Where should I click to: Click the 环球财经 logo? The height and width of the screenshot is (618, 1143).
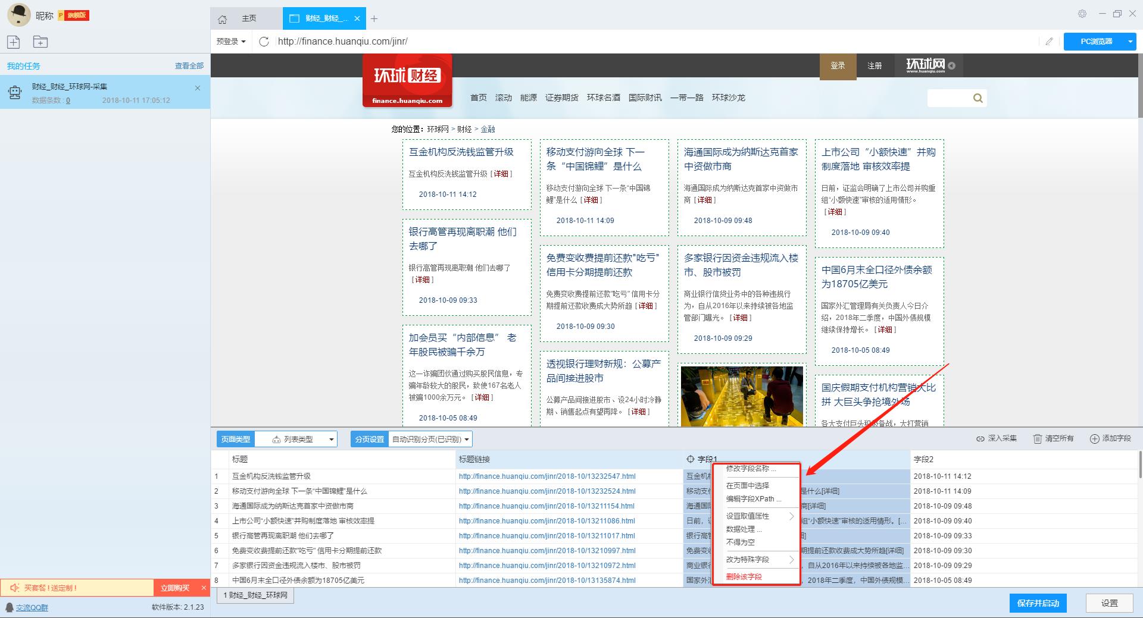[x=407, y=81]
